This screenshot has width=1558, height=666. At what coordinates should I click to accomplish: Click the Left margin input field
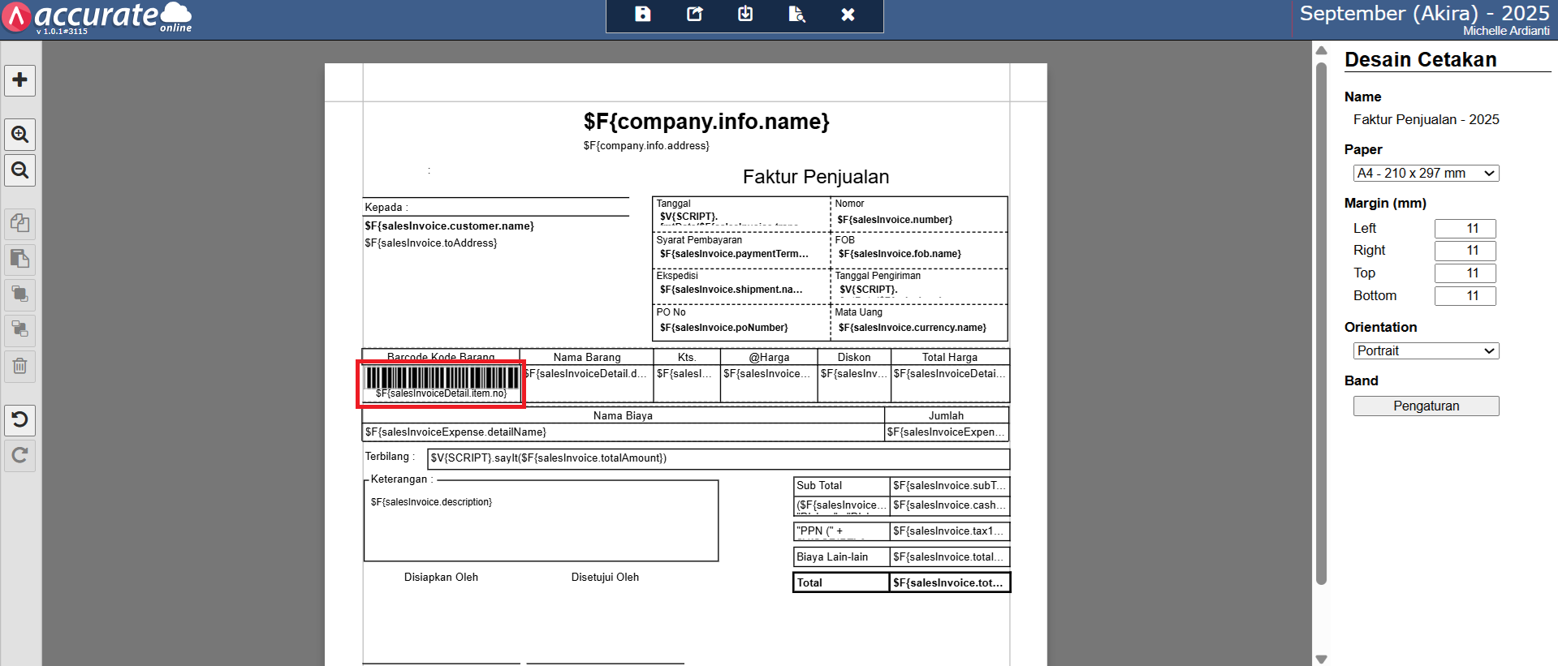pos(1464,229)
